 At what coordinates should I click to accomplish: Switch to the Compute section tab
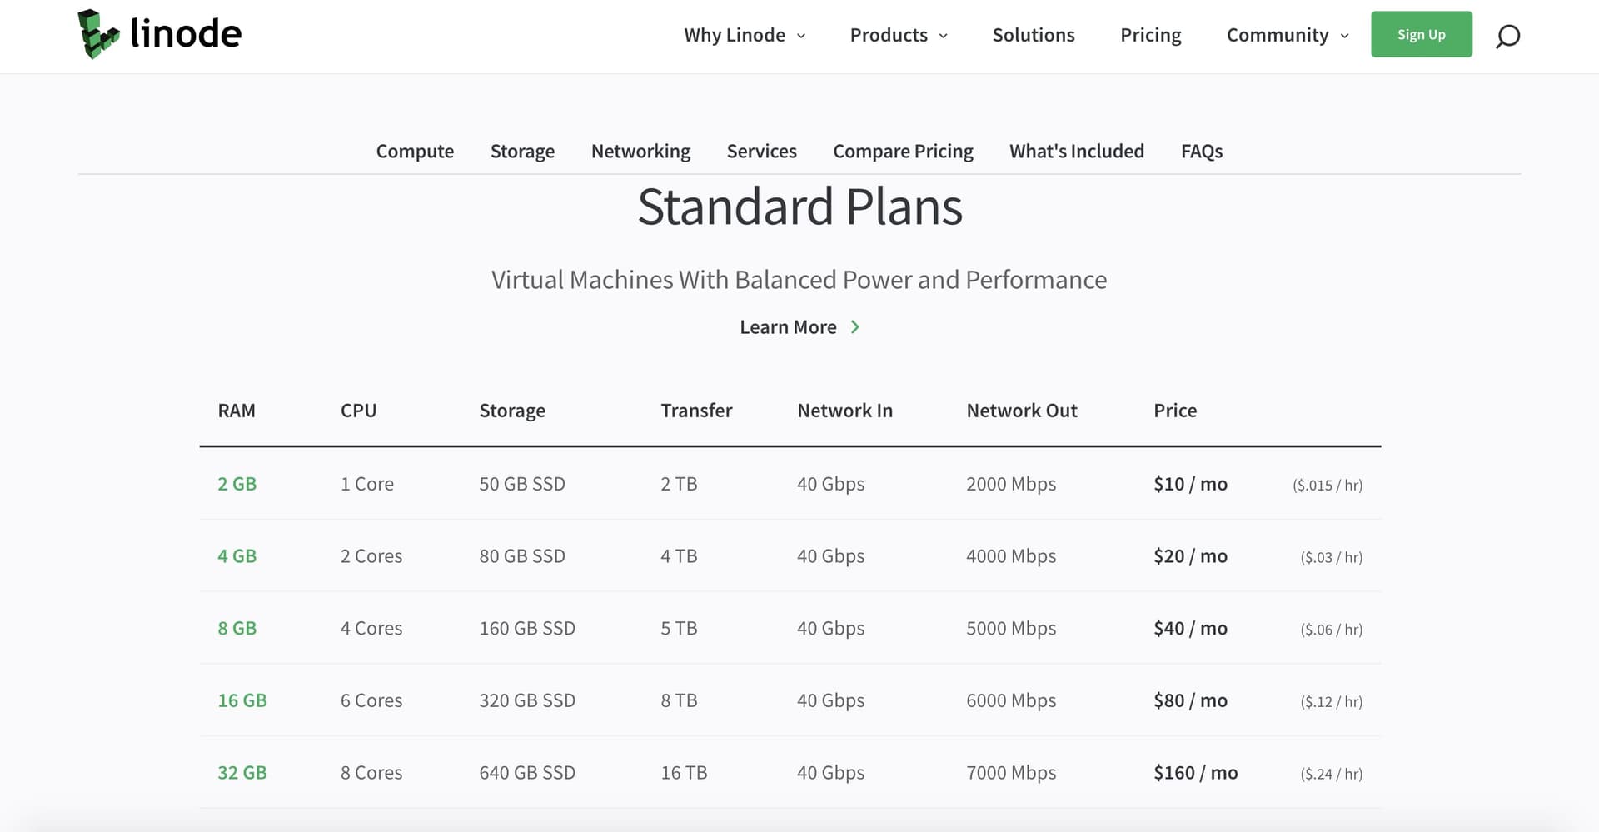415,151
